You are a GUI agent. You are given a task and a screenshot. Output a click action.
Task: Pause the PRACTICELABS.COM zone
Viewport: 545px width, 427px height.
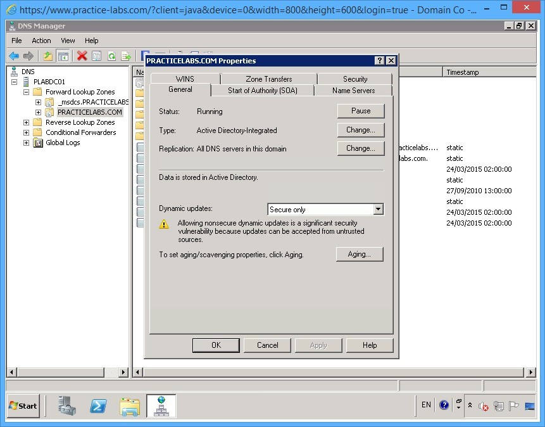point(361,111)
